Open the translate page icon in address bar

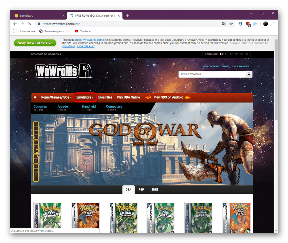pos(224,24)
